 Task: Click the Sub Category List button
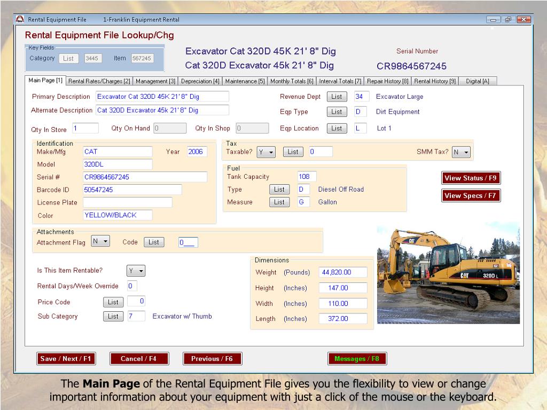pyautogui.click(x=113, y=316)
